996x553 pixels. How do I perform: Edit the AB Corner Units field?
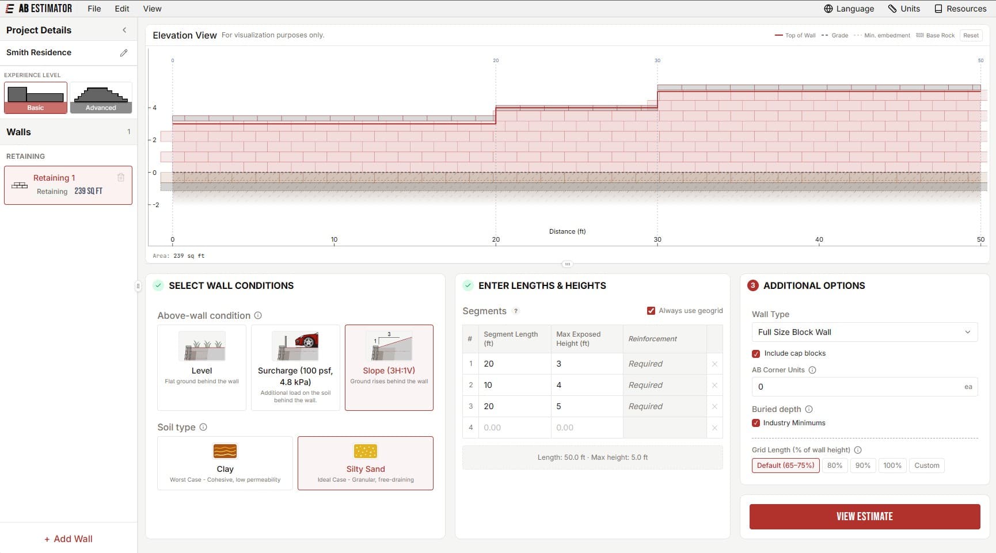(865, 387)
